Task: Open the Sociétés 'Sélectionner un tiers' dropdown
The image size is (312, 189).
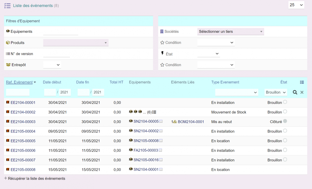Action: (x=231, y=32)
